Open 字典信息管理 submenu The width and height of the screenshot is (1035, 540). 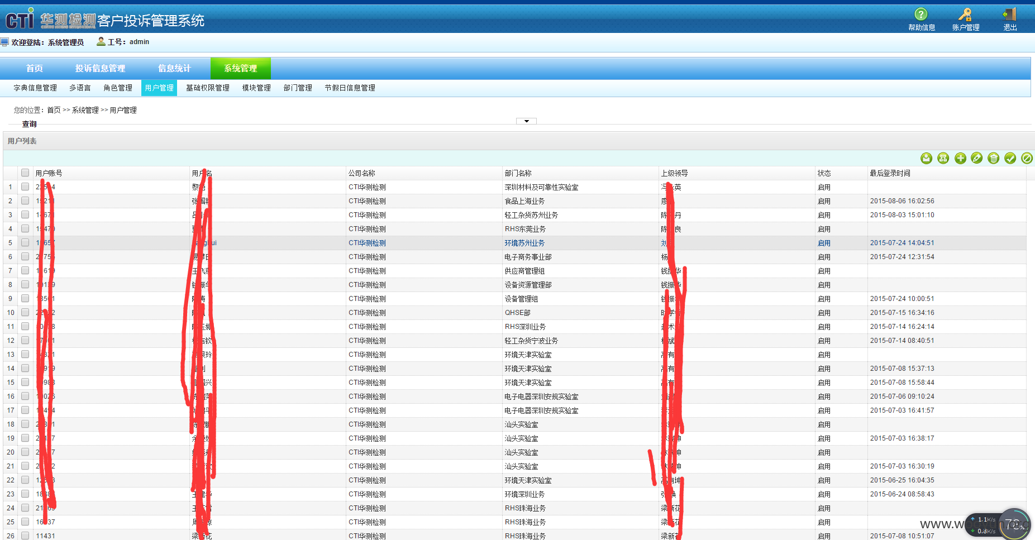click(x=35, y=88)
